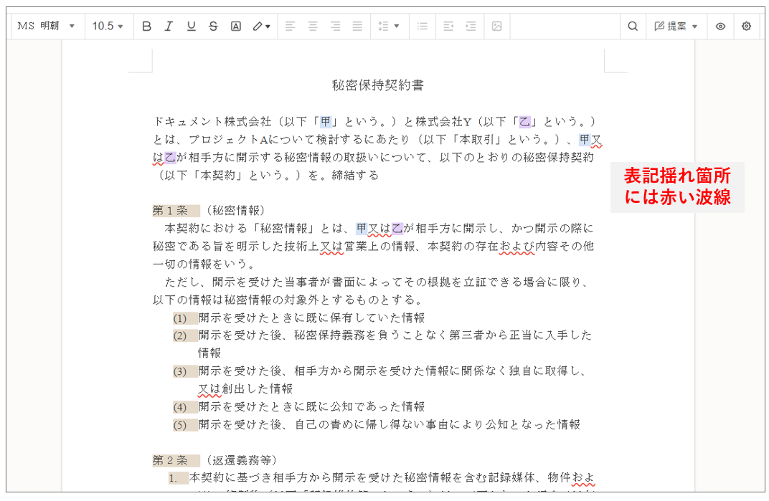
Task: Click the text border (boxed A) icon
Action: coord(235,27)
